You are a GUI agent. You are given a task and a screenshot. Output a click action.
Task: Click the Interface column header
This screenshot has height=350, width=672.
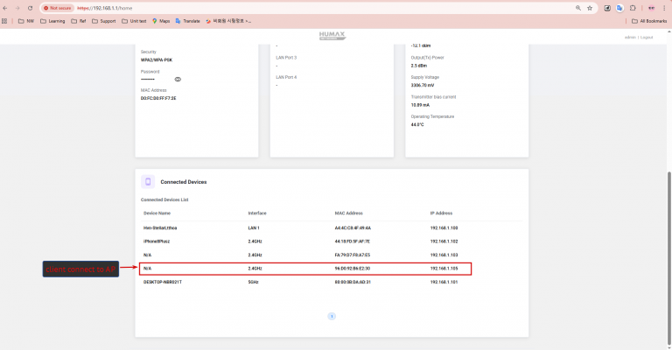(x=257, y=213)
